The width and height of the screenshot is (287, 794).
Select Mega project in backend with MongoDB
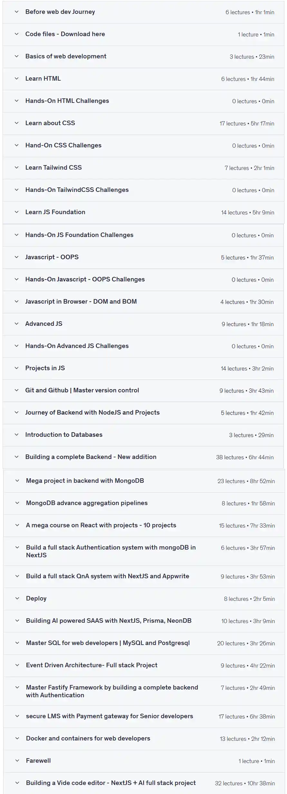pos(85,481)
